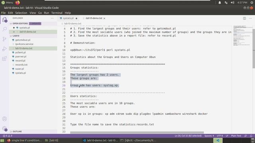255x143 pixels.
Task: Change file encoding via UTF-8
Action: click(x=220, y=136)
